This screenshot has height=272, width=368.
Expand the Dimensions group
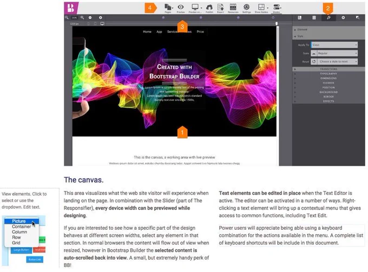pyautogui.click(x=328, y=78)
